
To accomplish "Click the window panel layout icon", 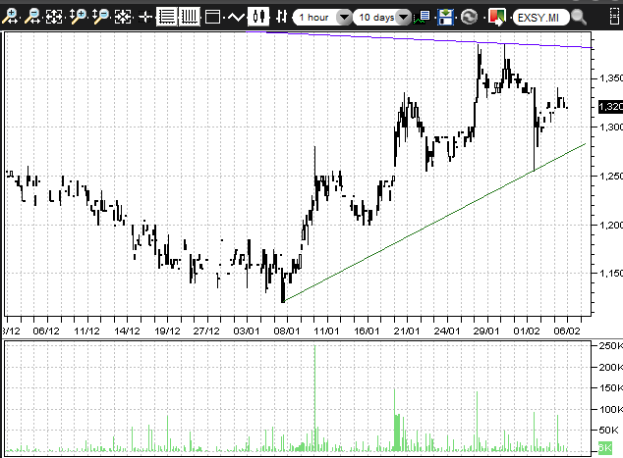I will pos(213,17).
